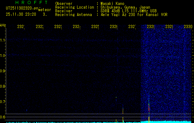
Task: Click the 2325 time axis label
Action: tap(95, 26)
